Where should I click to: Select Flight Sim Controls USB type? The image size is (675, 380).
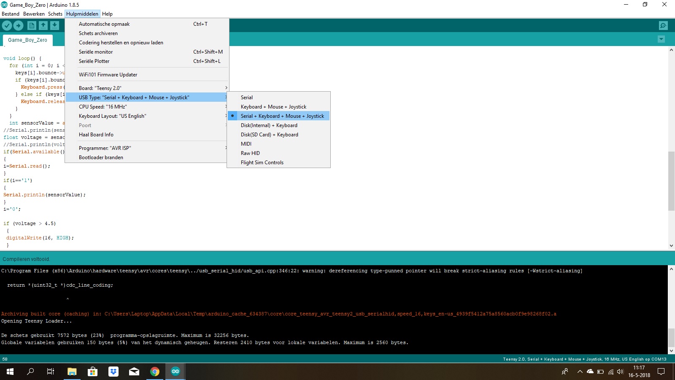(278, 163)
